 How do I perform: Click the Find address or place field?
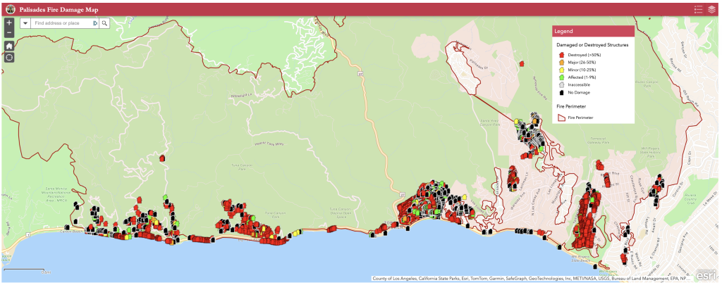coord(62,23)
